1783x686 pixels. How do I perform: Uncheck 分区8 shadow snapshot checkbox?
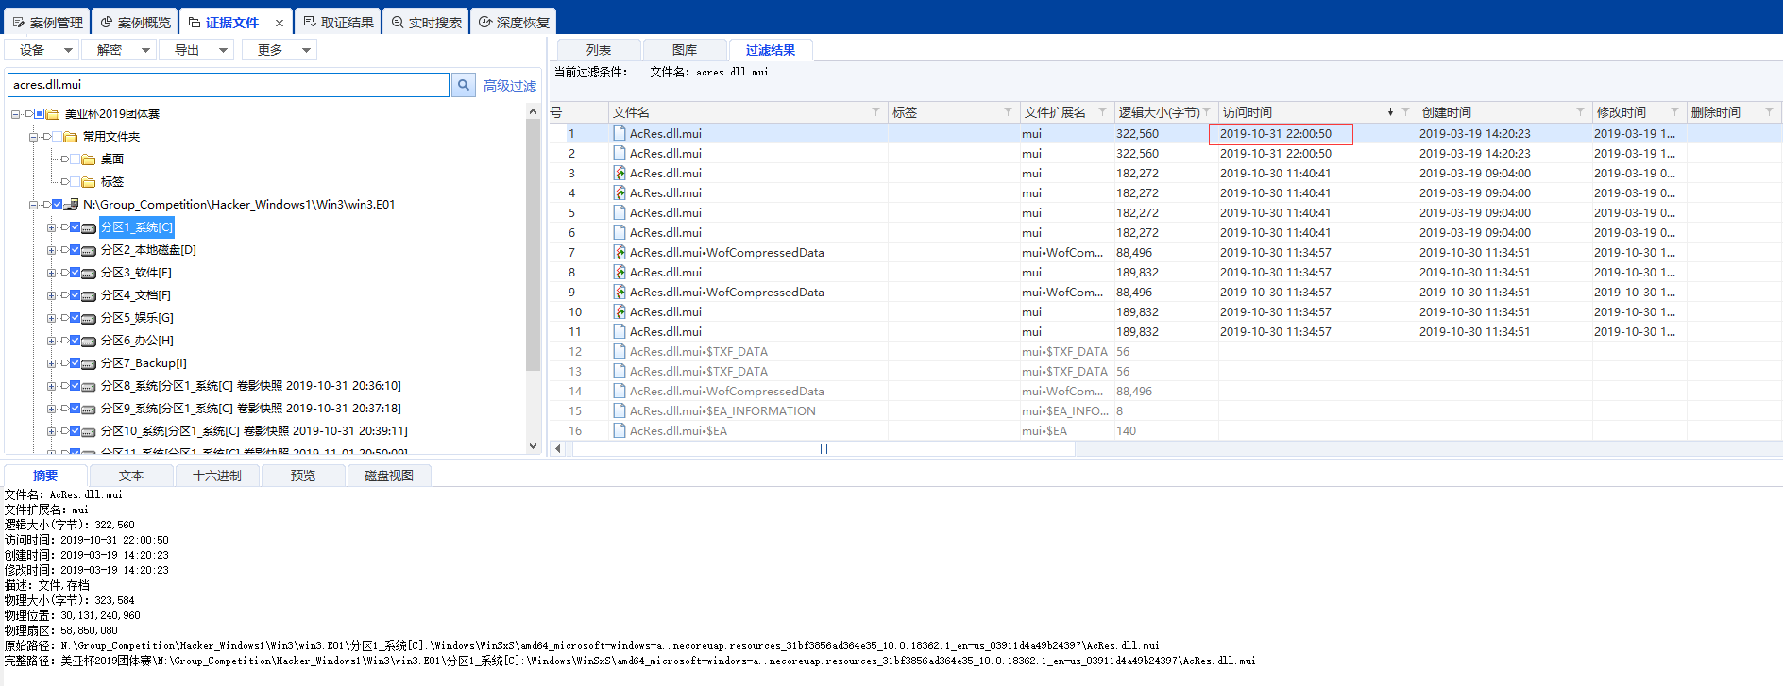(x=76, y=385)
